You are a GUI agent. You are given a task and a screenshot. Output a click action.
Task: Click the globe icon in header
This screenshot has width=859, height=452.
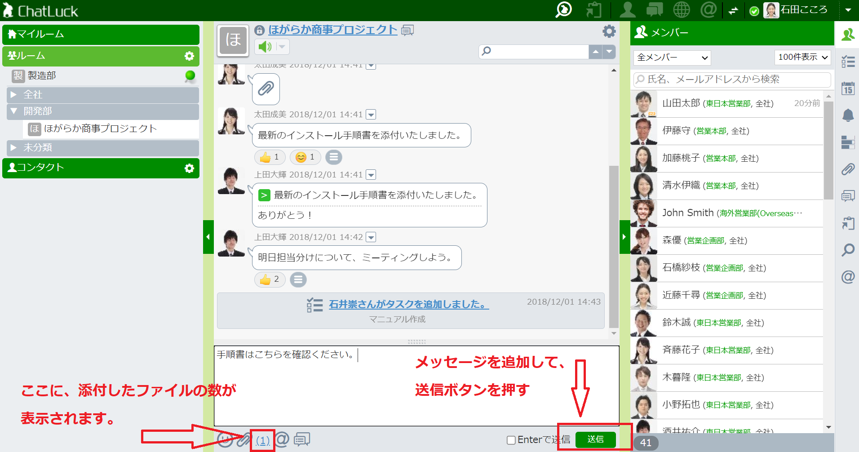click(682, 9)
